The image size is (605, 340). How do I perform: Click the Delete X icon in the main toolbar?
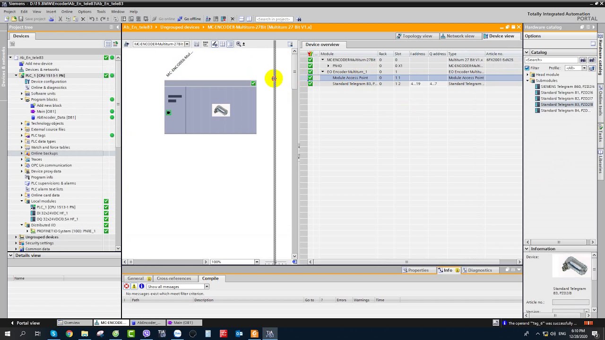coord(83,19)
